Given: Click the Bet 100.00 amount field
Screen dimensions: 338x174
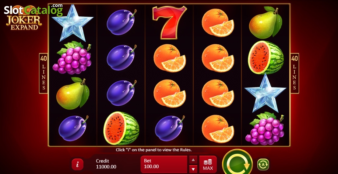Looking at the screenshot, I should (164, 165).
